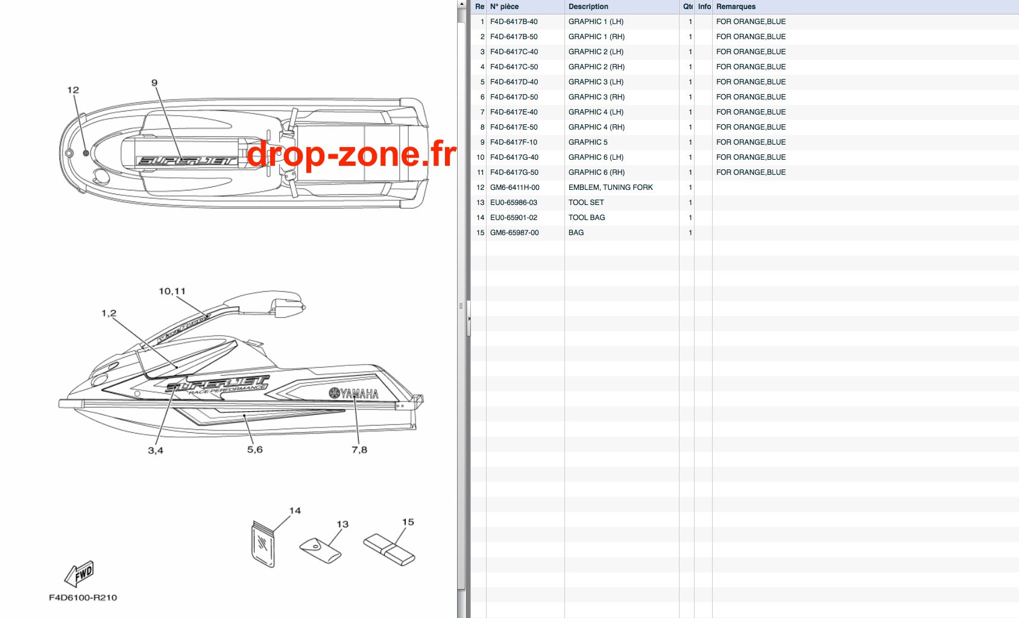Click the pane splitter collapse handle
Screen dimensions: 1019x618
click(468, 318)
